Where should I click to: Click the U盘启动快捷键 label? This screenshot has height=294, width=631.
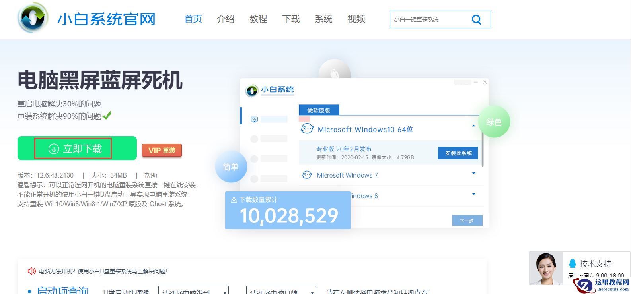pyautogui.click(x=126, y=291)
